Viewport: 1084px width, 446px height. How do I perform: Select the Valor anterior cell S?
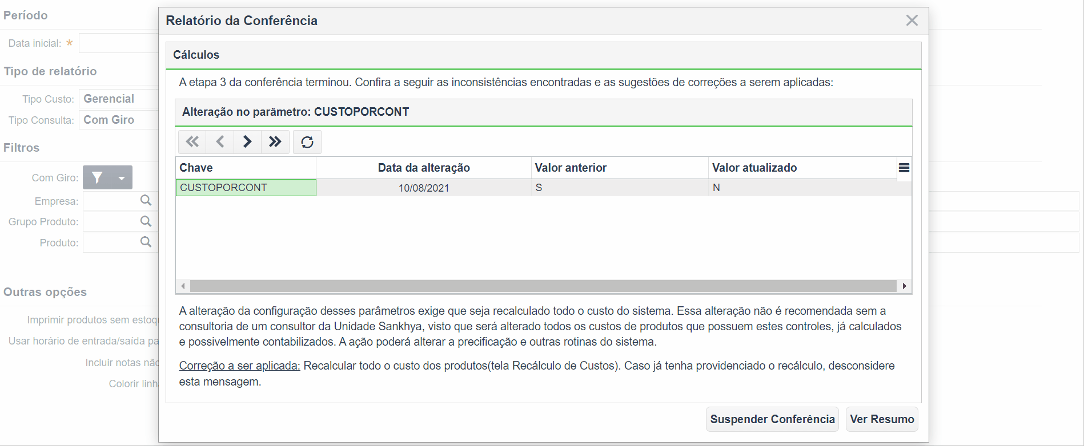coord(620,188)
